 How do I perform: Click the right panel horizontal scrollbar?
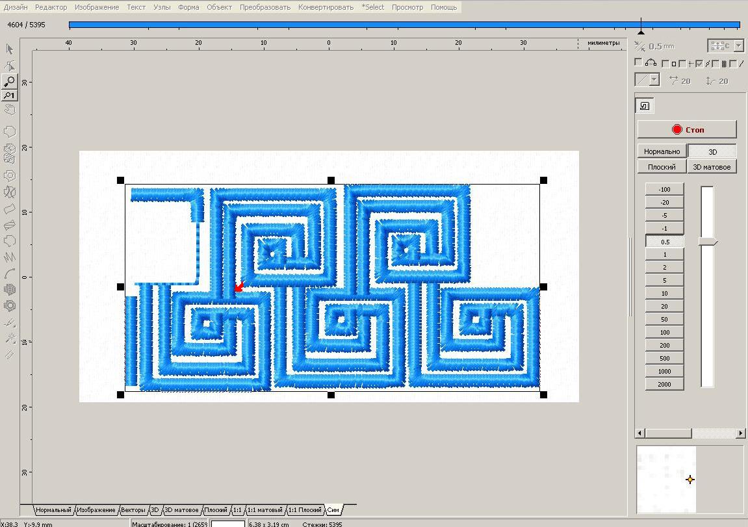point(690,433)
